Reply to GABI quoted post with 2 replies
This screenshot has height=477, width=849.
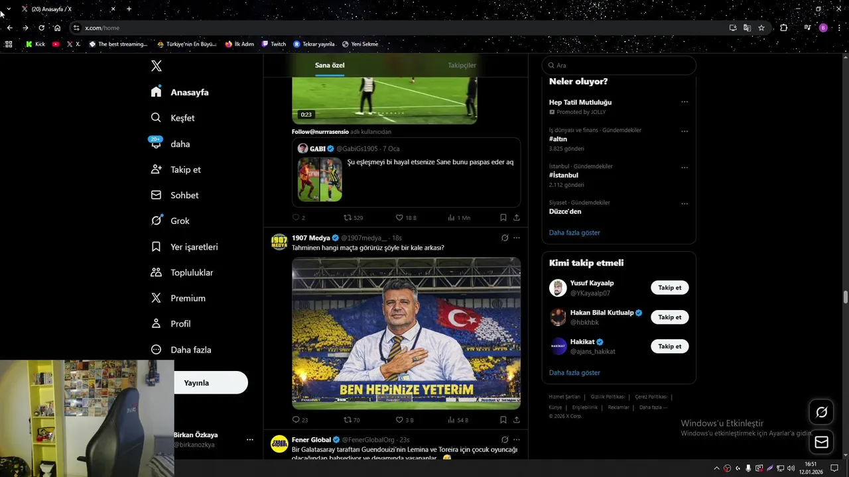pyautogui.click(x=298, y=217)
